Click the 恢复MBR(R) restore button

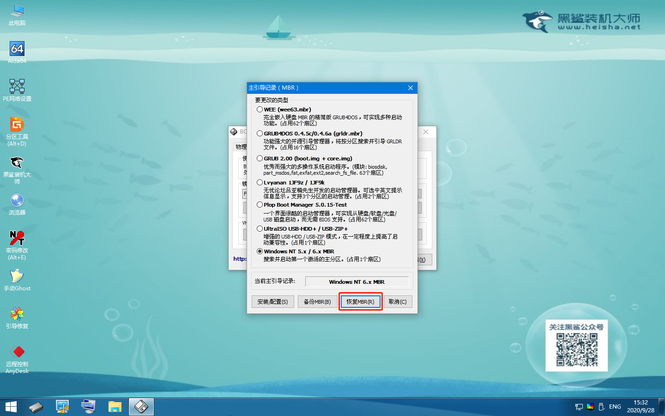click(x=360, y=301)
